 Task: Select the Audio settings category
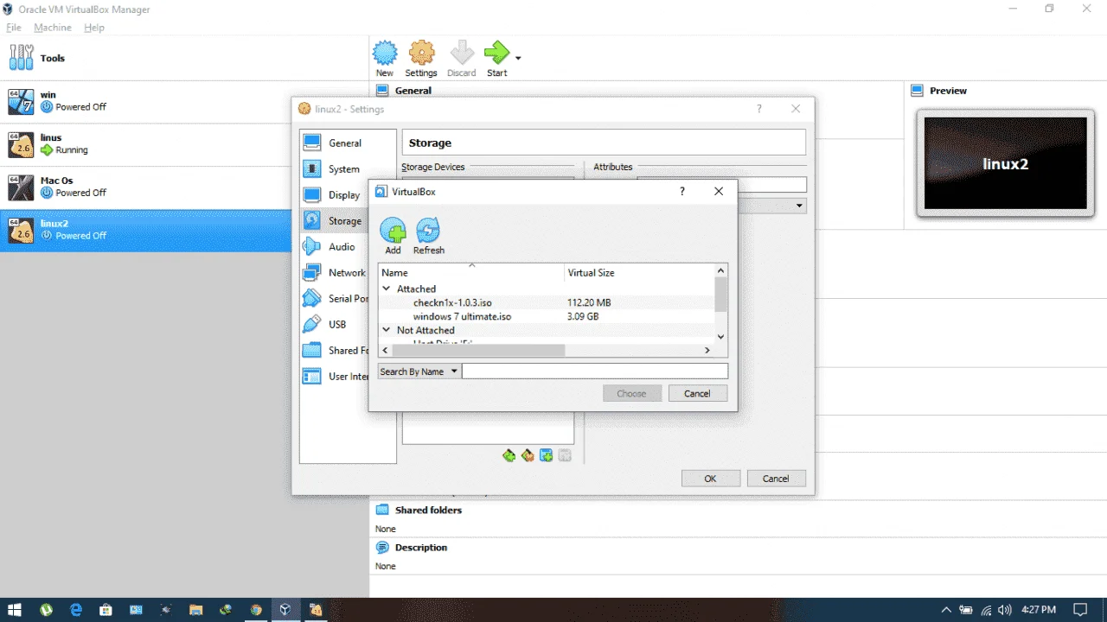coord(334,247)
